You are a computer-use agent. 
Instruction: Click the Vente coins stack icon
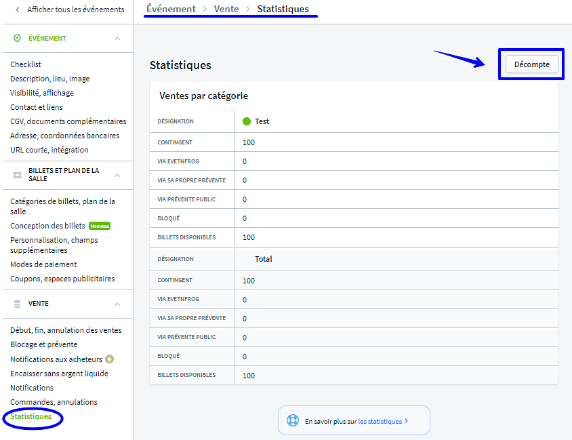[18, 304]
